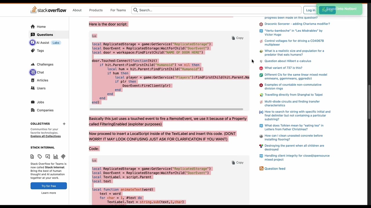
Task: Open the Challenges trophy icon
Action: pyautogui.click(x=33, y=64)
